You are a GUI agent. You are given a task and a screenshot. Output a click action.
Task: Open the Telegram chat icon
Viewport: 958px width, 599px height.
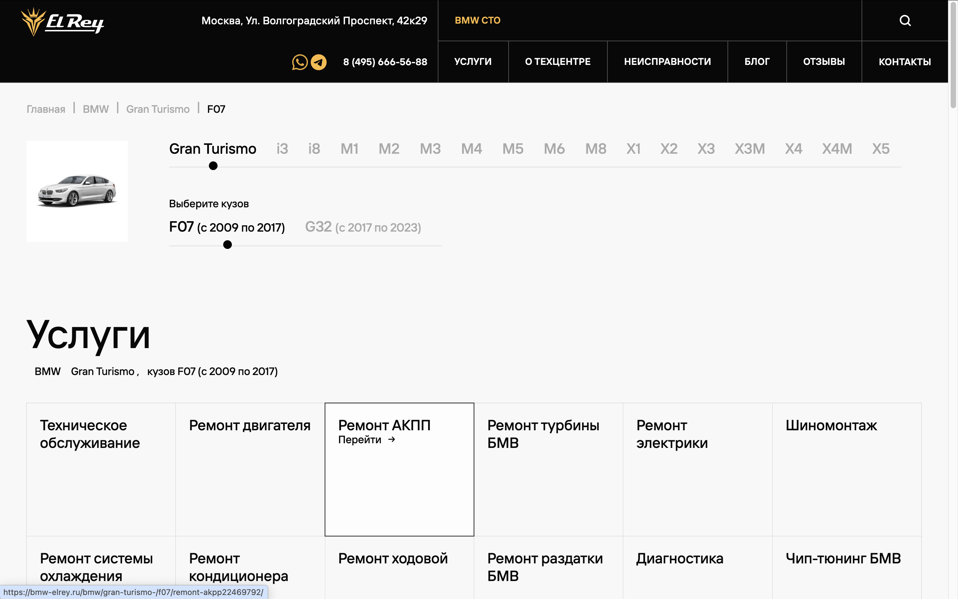pos(319,62)
